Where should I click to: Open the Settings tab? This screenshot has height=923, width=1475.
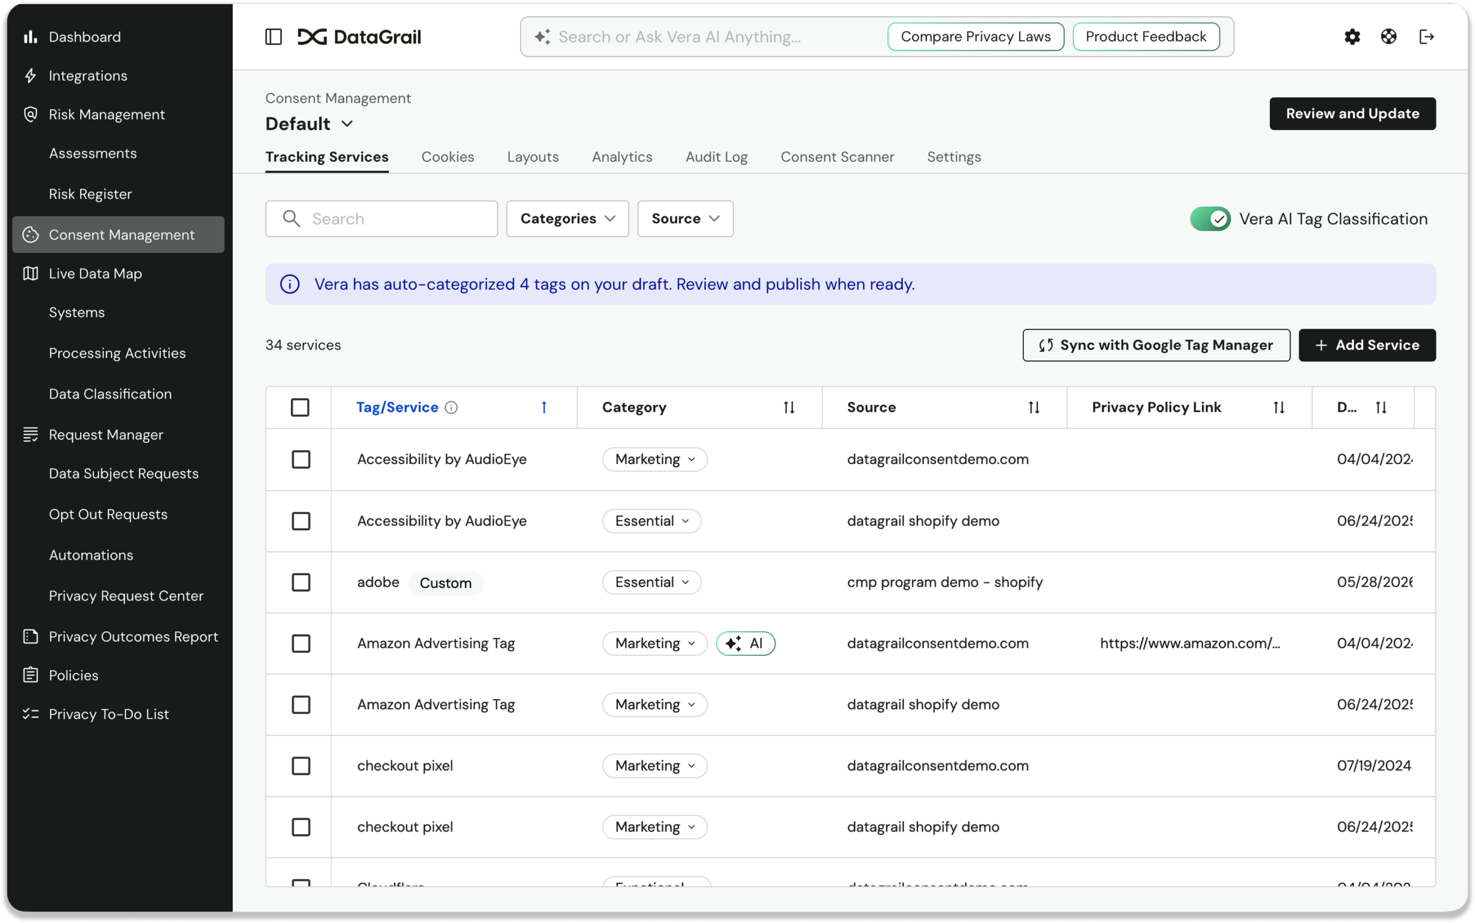[x=954, y=157]
